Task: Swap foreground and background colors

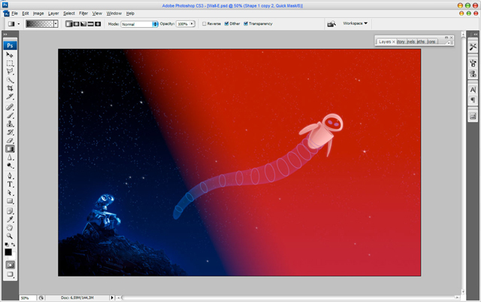Action: click(x=14, y=245)
